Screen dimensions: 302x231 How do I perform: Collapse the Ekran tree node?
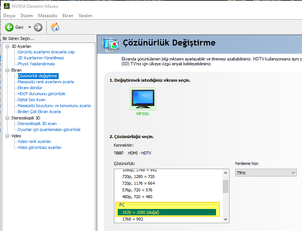click(x=7, y=70)
